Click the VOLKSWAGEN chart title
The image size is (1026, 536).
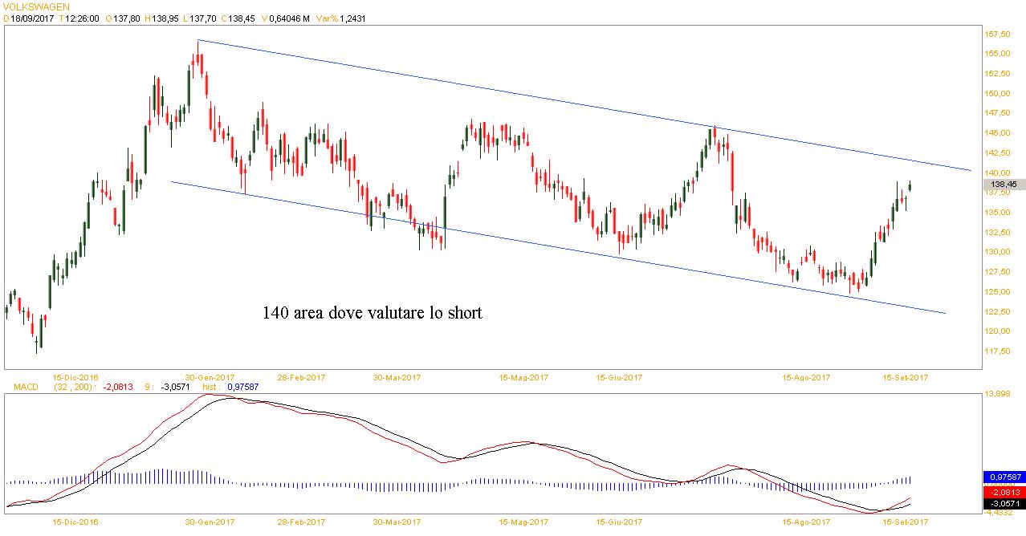point(29,6)
